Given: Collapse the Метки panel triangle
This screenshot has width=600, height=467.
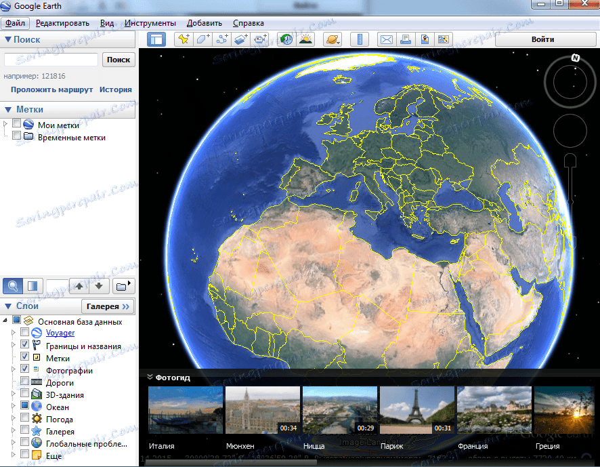Looking at the screenshot, I should pyautogui.click(x=7, y=110).
